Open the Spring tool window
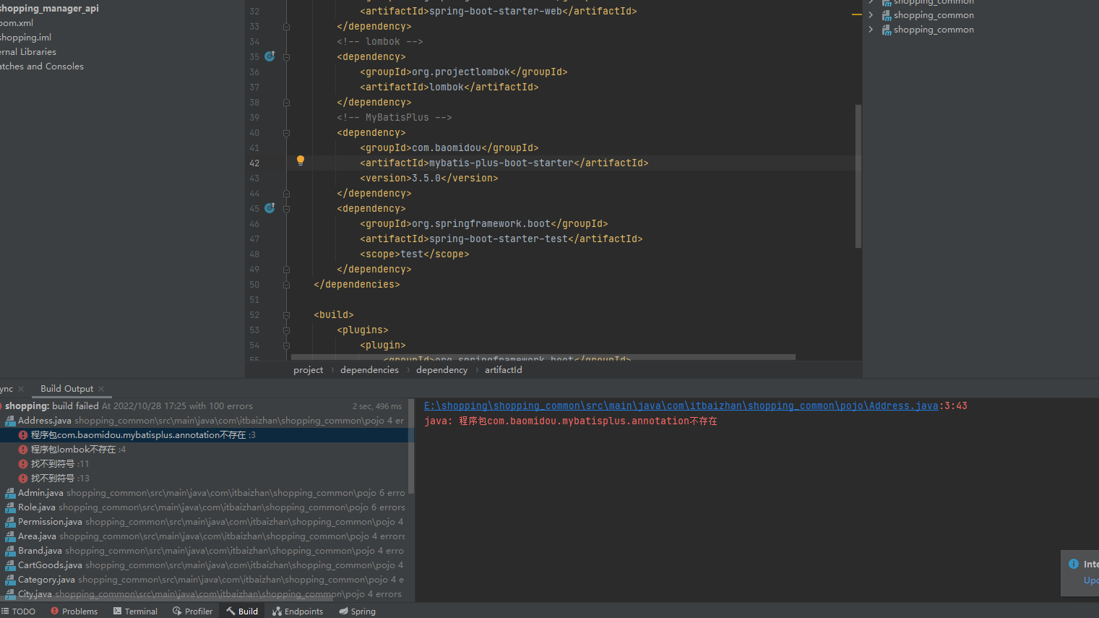 357,611
